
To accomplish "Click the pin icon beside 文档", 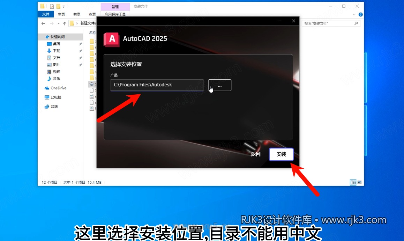I will (80, 58).
